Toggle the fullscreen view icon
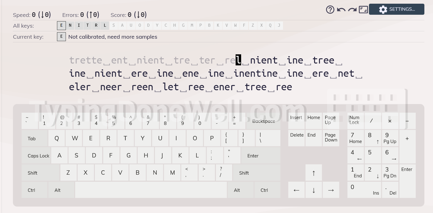Viewport: 433px width, 213px height. 363,10
